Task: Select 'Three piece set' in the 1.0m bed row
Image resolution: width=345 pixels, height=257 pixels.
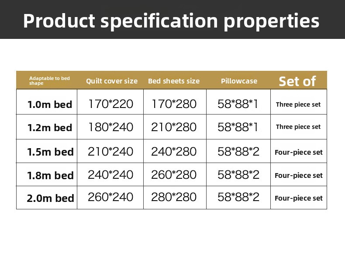Action: click(x=298, y=104)
